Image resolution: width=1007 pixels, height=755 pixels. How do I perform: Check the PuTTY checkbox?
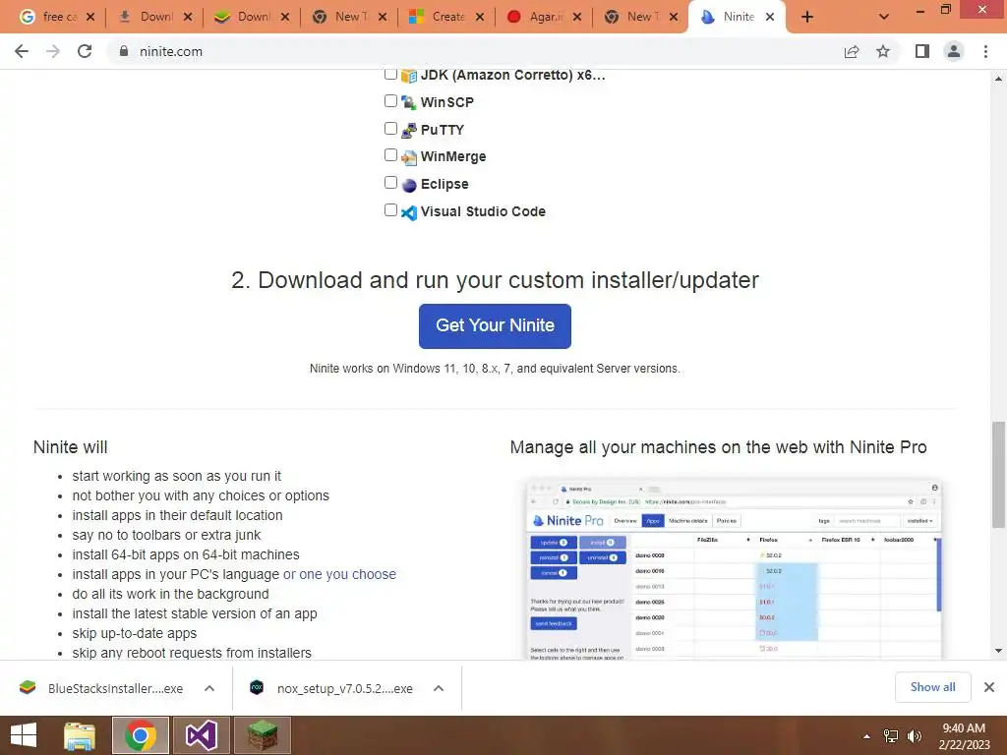point(390,129)
